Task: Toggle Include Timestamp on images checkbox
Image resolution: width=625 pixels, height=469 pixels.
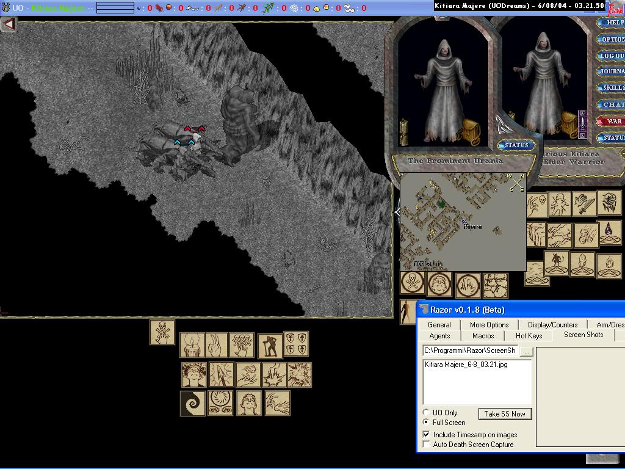Action: pos(426,434)
